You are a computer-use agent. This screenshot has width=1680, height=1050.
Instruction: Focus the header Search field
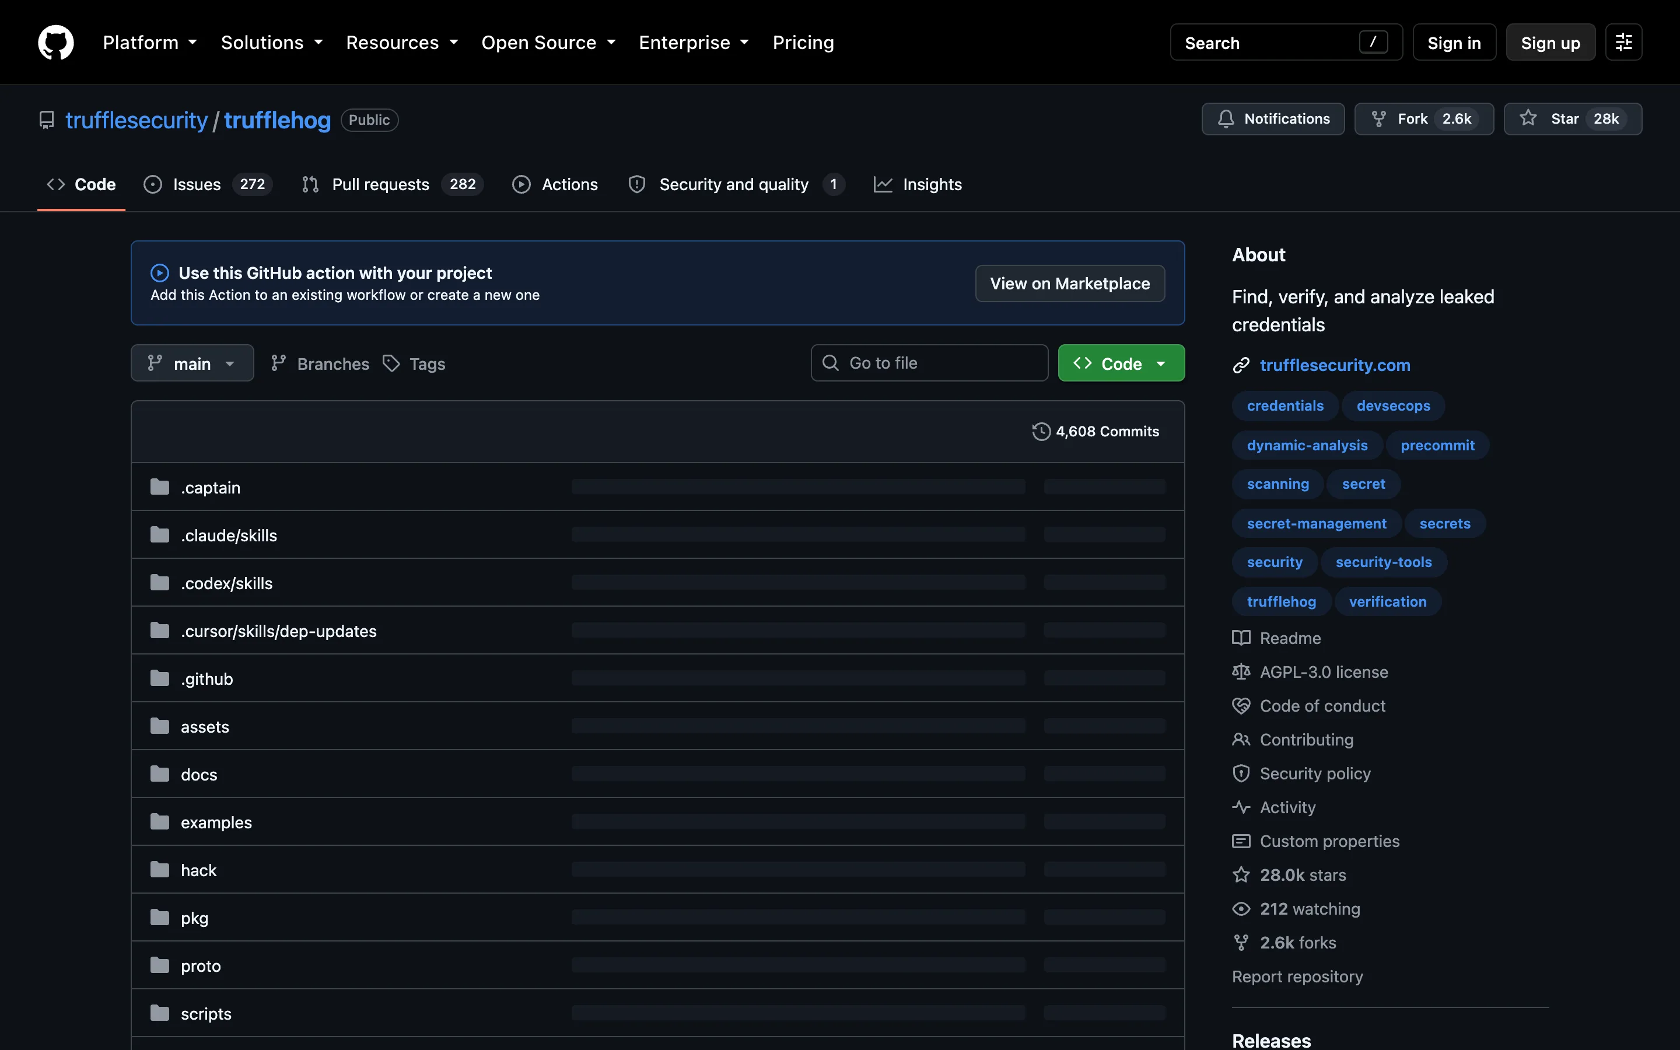[x=1286, y=43]
